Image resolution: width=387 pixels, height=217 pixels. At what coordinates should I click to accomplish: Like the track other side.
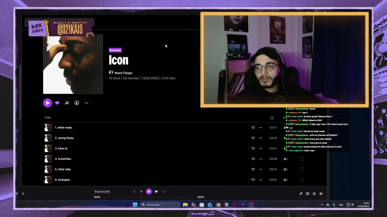(x=253, y=169)
